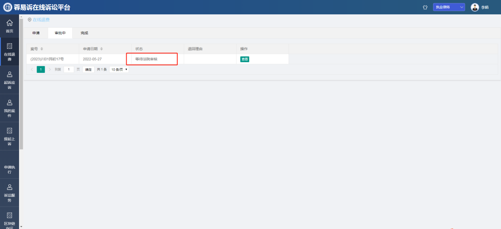This screenshot has width=501, height=229.
Task: Click the theme shirt icon
Action: pyautogui.click(x=425, y=7)
